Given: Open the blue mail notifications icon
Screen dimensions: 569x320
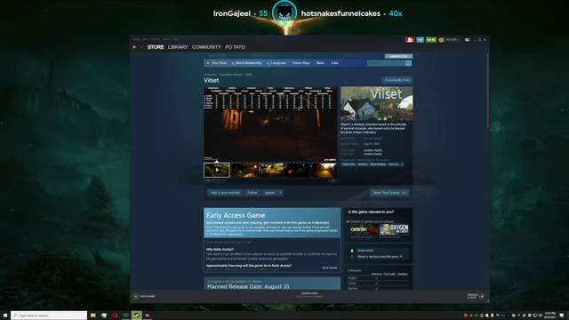Looking at the screenshot, I should [x=421, y=39].
